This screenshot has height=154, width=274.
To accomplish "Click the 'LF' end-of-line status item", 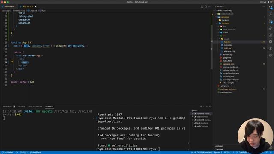I will [232, 152].
